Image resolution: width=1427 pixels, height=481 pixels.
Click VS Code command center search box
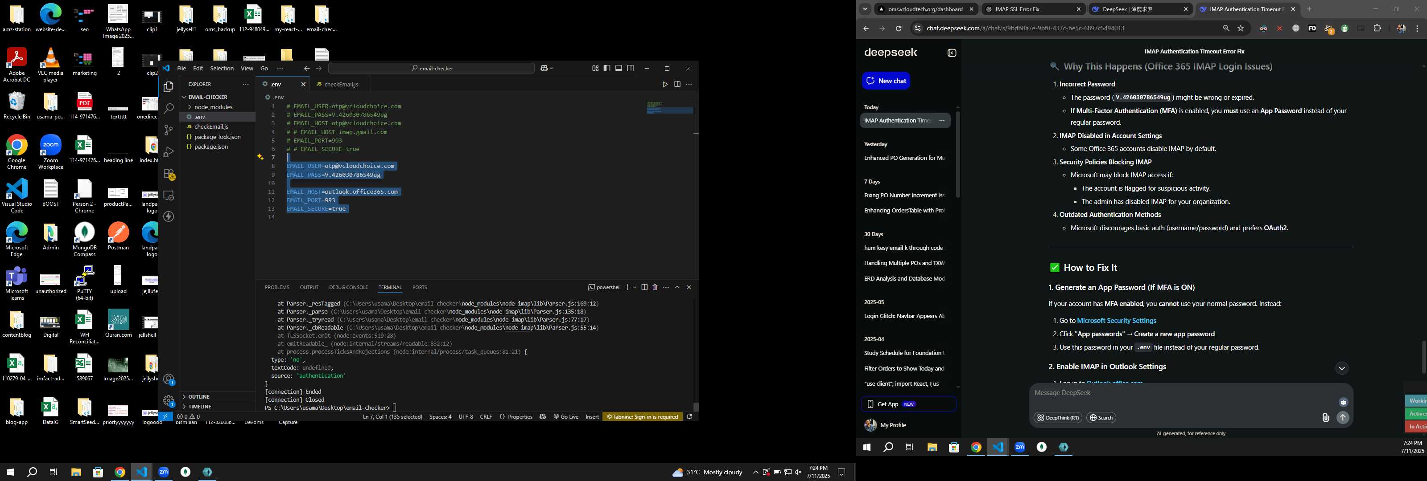click(431, 68)
